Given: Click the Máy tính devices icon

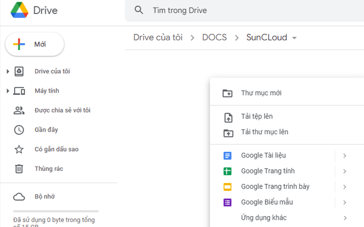Looking at the screenshot, I should 19,91.
